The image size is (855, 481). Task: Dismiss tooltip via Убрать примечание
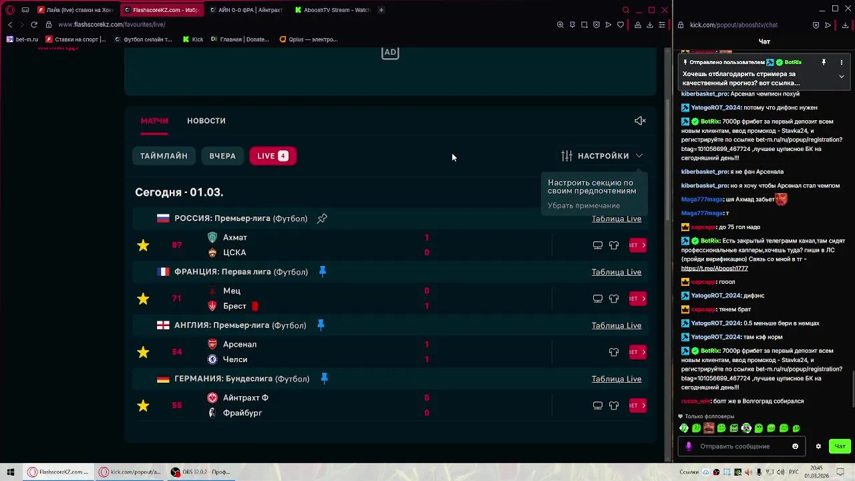click(584, 206)
